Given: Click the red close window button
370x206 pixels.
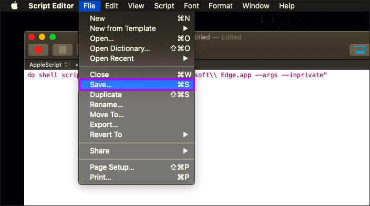Looking at the screenshot, I should coord(32,37).
